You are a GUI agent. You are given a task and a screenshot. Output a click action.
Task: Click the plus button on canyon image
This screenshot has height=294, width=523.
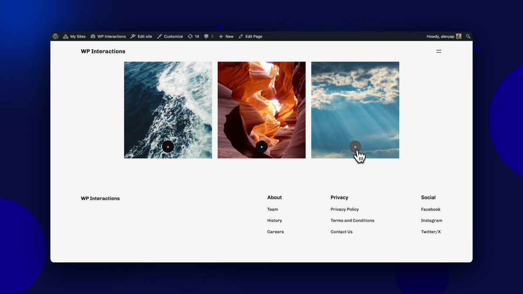click(261, 147)
